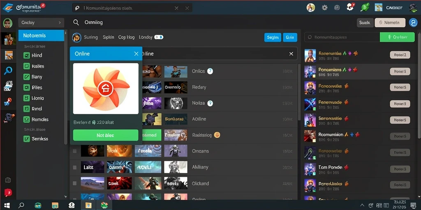Toggle the Hlind checkbox in the sidebar
The image size is (421, 210).
27,55
